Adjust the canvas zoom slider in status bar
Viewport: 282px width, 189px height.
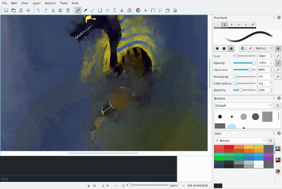coord(148,185)
